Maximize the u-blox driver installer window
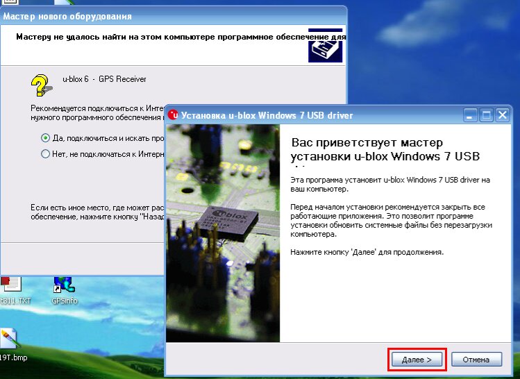Image resolution: width=520 pixels, height=379 pixels. click(486, 115)
